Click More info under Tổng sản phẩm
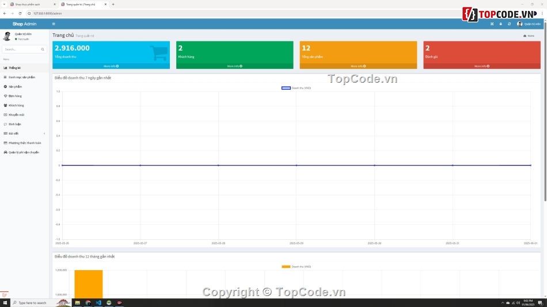Image resolution: width=547 pixels, height=307 pixels. point(358,66)
